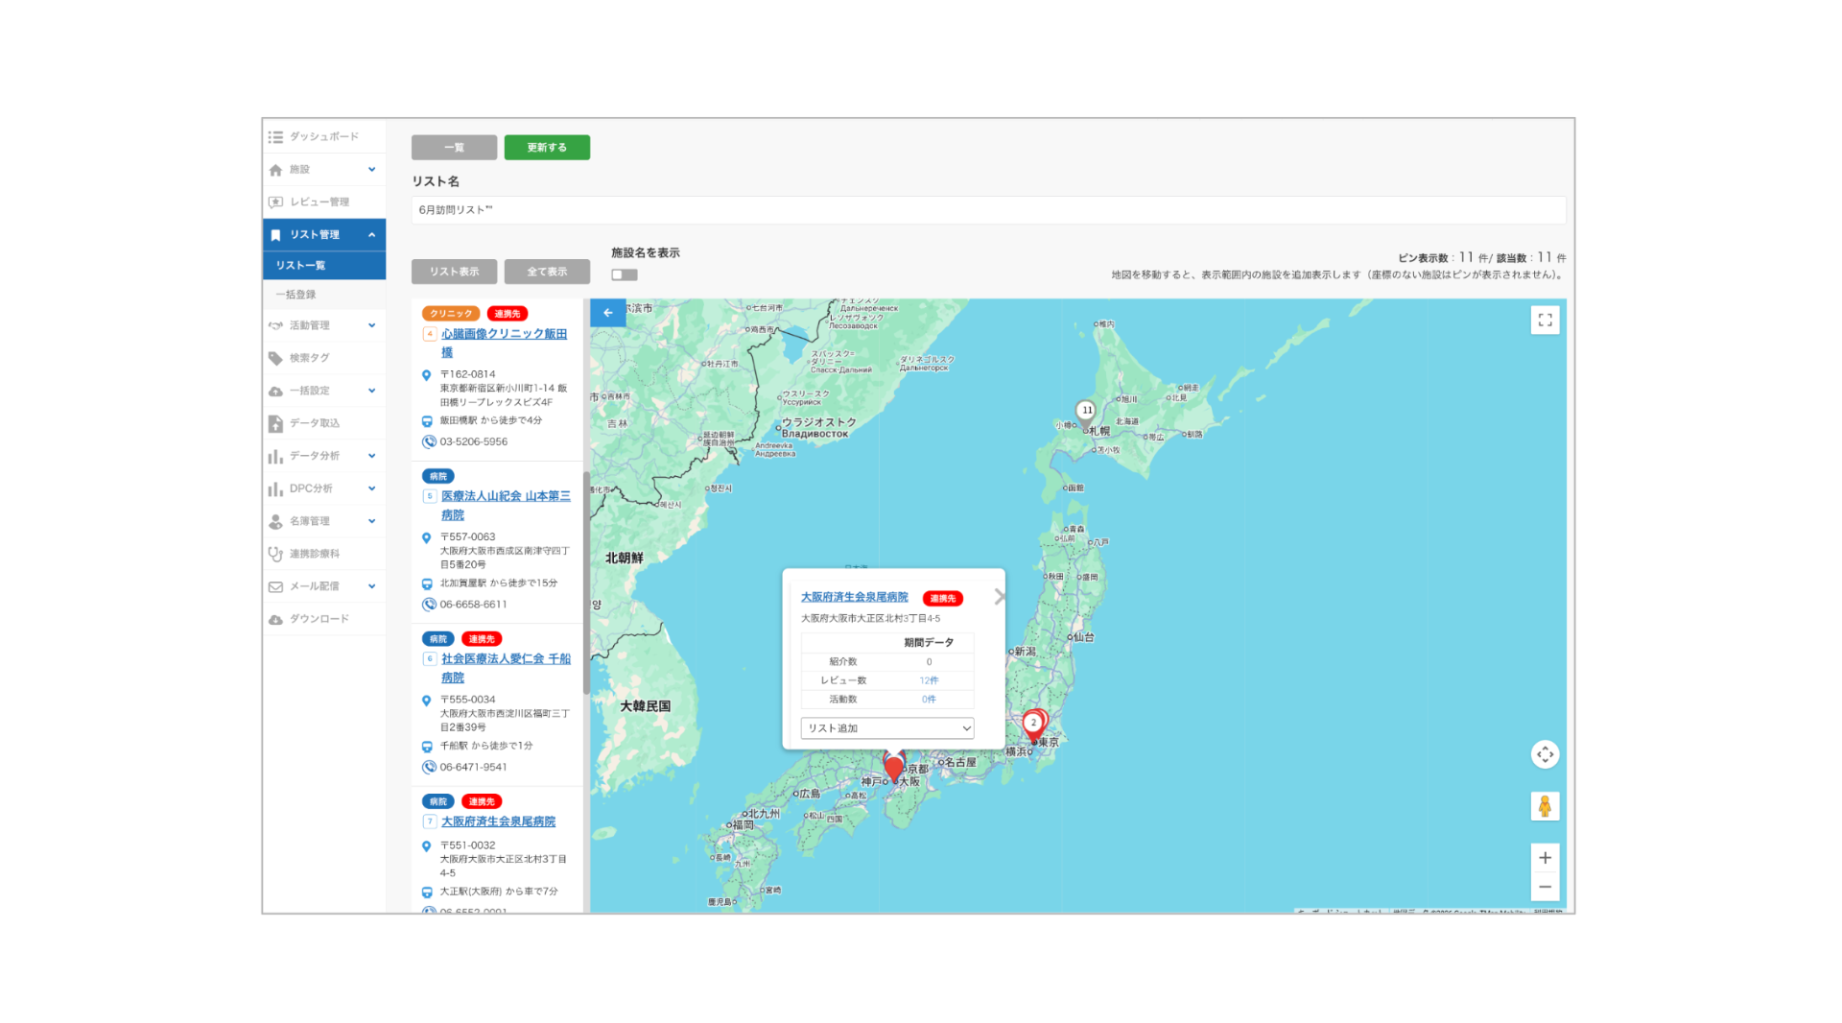Image resolution: width=1842 pixels, height=1023 pixels.
Task: Click location pin beside 〒162-0814 address
Action: pos(426,375)
